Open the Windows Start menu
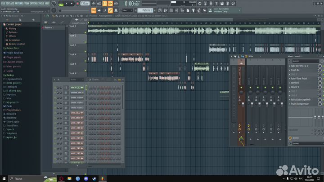This screenshot has width=324, height=182. (x=4, y=178)
